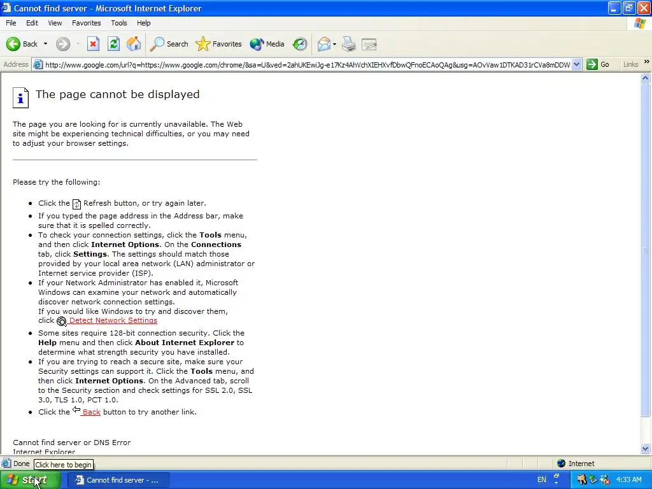Click the 'Cannot find server or DNS Error' text

tap(71, 443)
